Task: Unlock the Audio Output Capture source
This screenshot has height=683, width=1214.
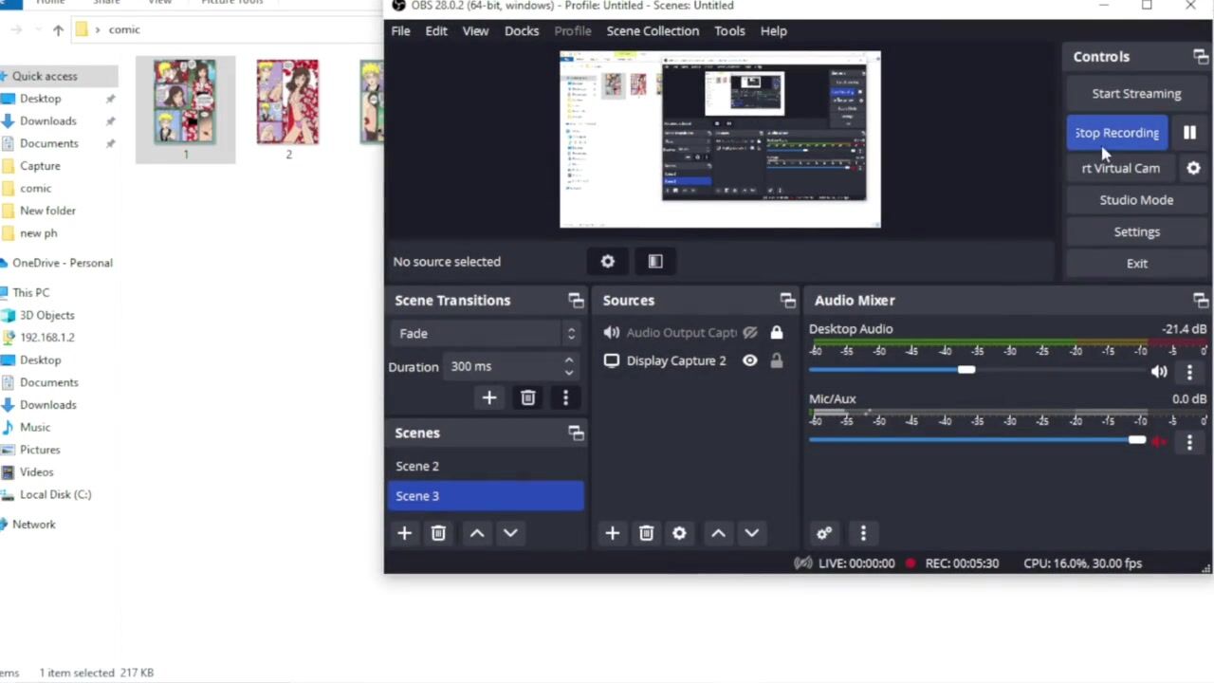Action: (x=777, y=332)
